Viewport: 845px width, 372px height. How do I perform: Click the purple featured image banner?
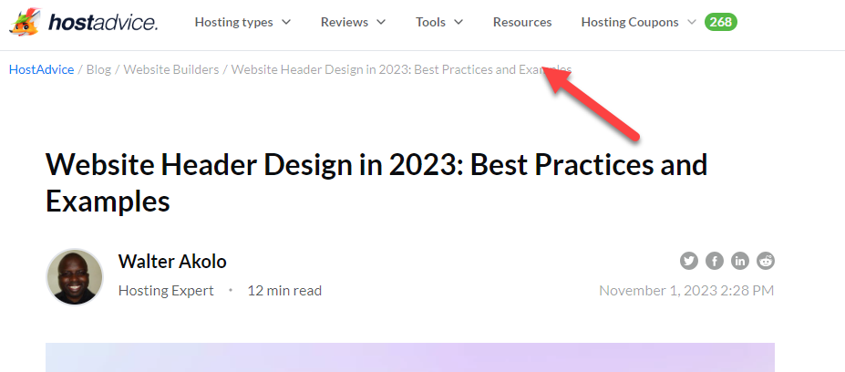point(410,357)
